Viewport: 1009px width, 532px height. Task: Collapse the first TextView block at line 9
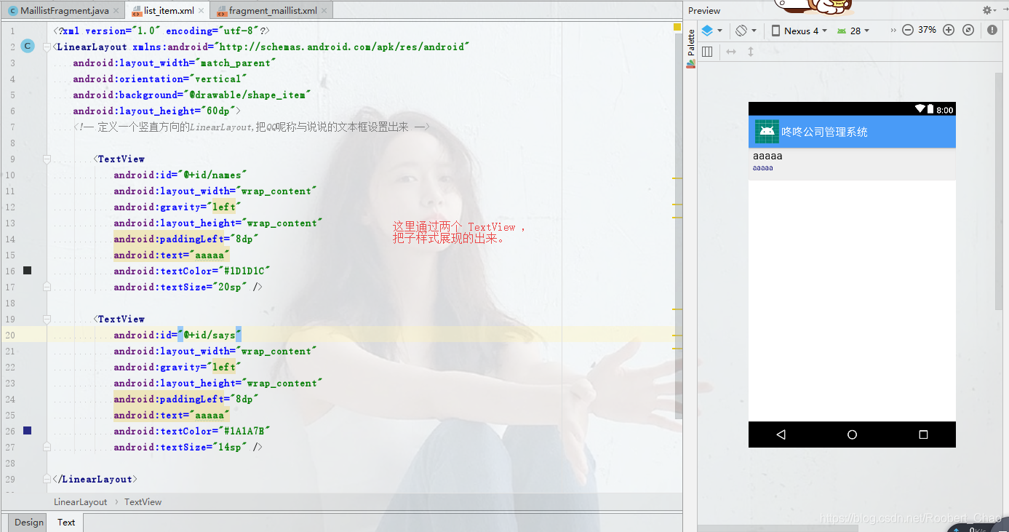pos(47,159)
